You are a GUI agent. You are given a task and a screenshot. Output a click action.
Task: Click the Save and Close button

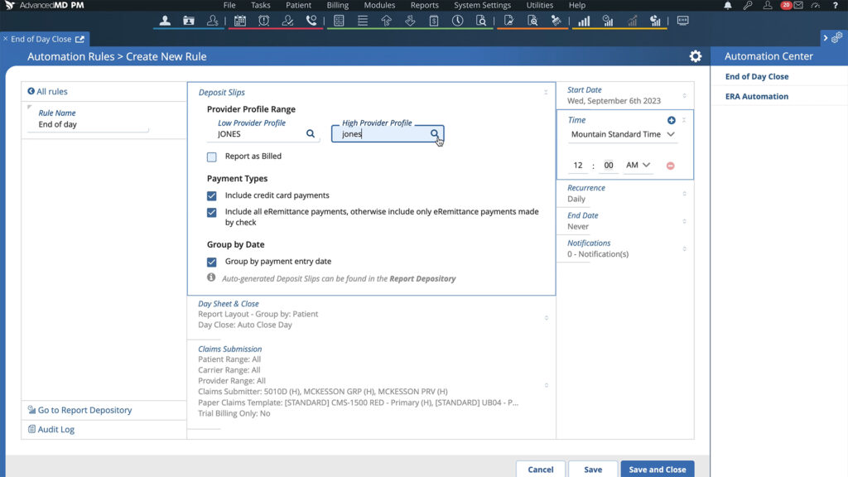657,470
